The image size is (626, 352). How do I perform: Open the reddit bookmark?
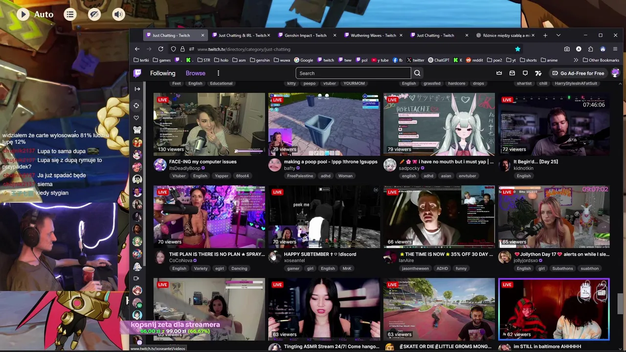(x=474, y=60)
